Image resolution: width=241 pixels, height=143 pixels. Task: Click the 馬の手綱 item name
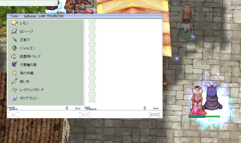coord(26,73)
